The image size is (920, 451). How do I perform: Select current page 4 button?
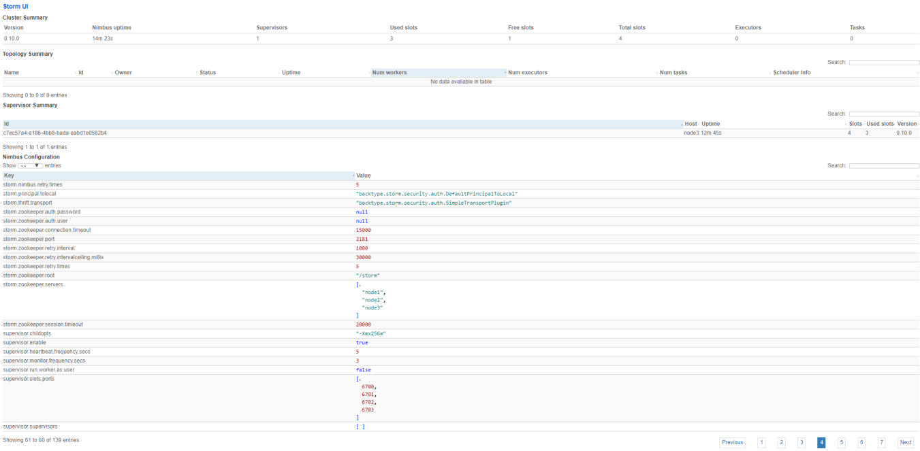pos(821,442)
